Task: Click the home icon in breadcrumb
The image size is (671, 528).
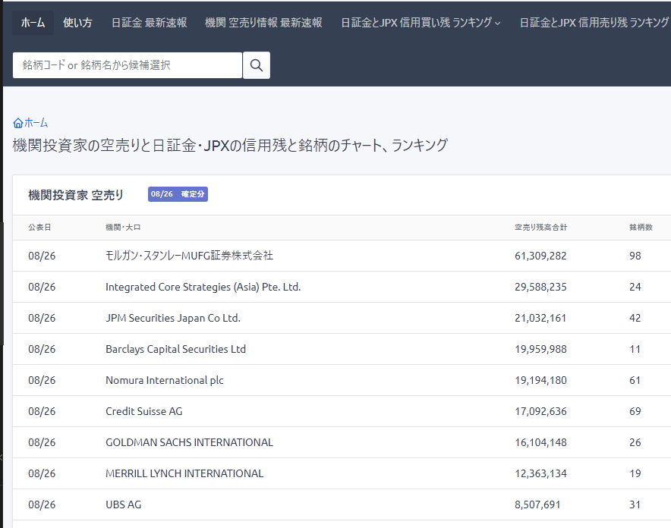Action: pos(18,123)
